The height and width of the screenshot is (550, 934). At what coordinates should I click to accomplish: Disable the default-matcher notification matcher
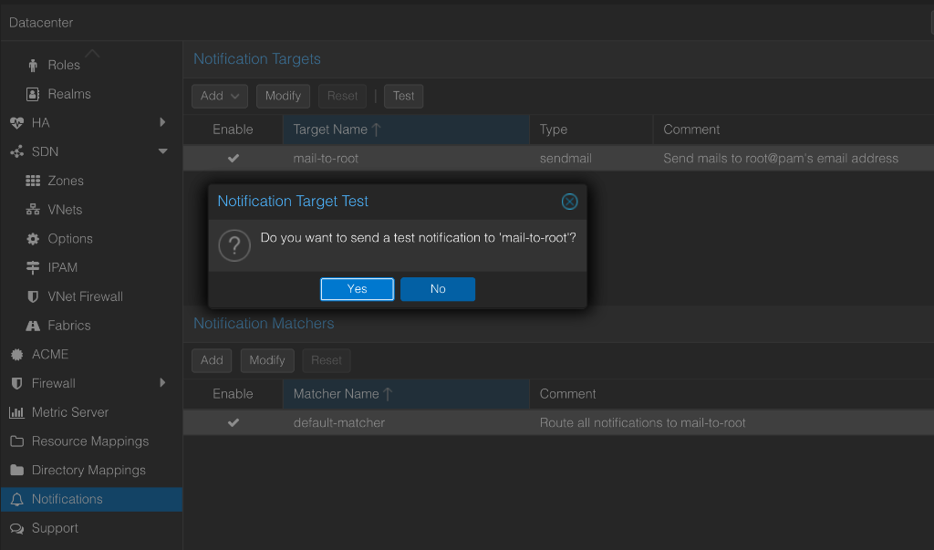coord(233,422)
